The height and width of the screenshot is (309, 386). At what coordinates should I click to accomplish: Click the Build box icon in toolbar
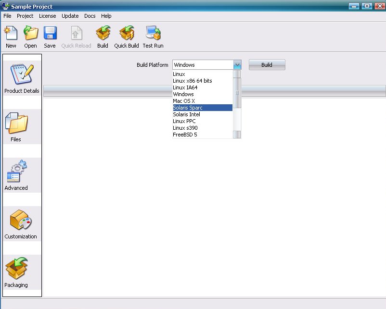pos(103,33)
